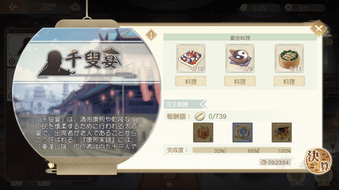Click the 完成度 progress bar
339x190 pixels.
click(x=242, y=150)
